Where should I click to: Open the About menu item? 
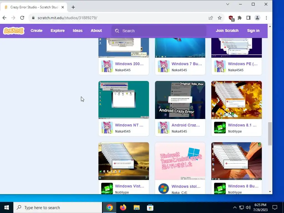[96, 31]
